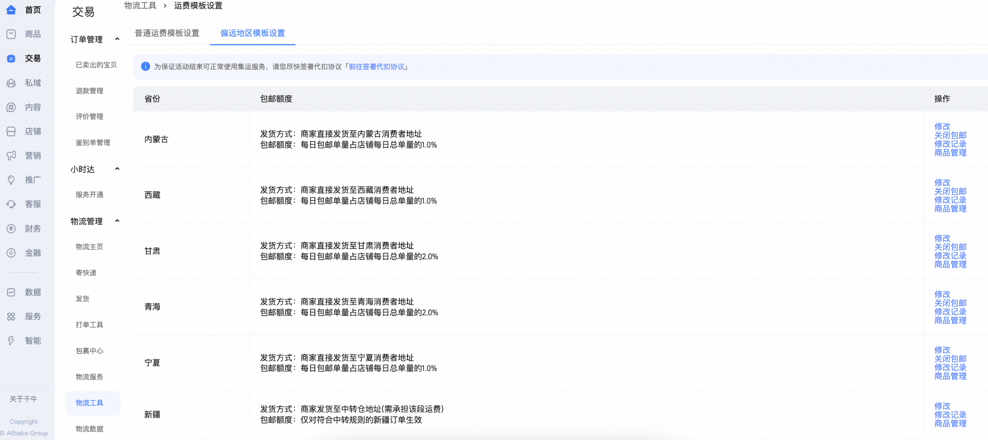Open 打单工具 menu item
The image size is (988, 440).
[90, 325]
